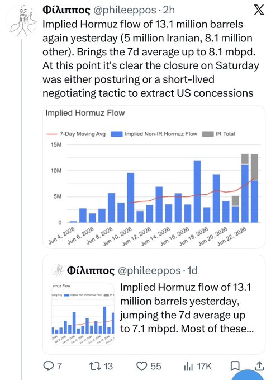The height and width of the screenshot is (380, 271).
Task: Enlarge the Implied Hormuz Flow chart image
Action: [154, 177]
